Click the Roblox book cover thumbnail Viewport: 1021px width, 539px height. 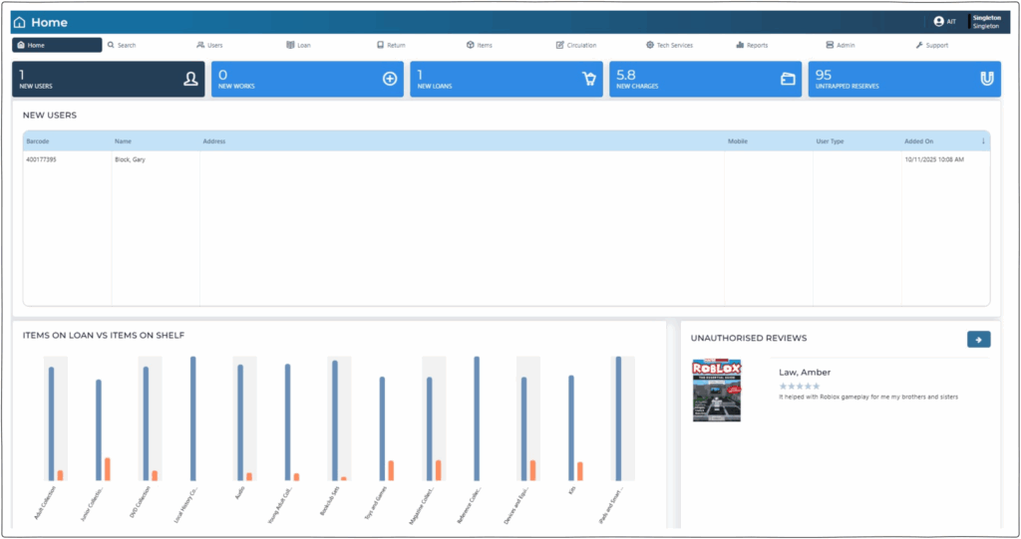tap(717, 390)
